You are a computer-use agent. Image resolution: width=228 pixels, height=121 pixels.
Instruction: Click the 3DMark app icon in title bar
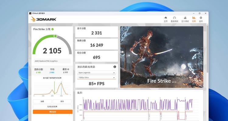click(x=30, y=13)
